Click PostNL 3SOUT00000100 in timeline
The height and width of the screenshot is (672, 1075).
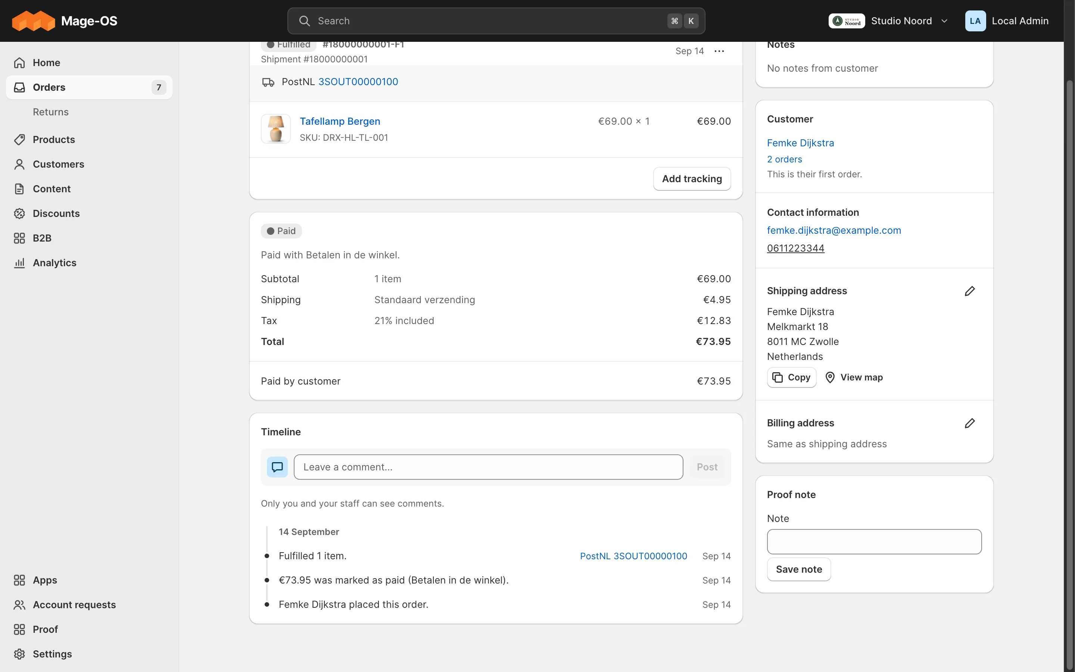[x=633, y=556]
